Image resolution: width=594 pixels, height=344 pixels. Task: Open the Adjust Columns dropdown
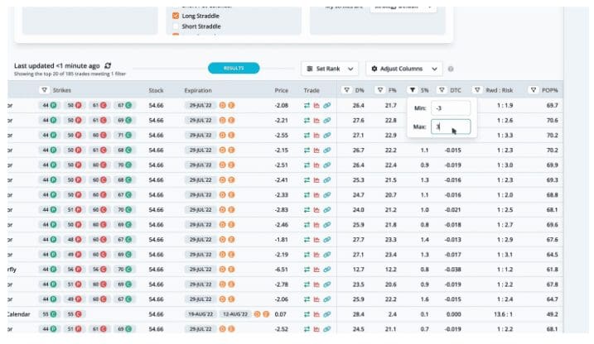[x=404, y=69]
